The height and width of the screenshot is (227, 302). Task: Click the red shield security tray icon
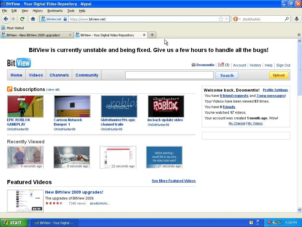pos(269,223)
